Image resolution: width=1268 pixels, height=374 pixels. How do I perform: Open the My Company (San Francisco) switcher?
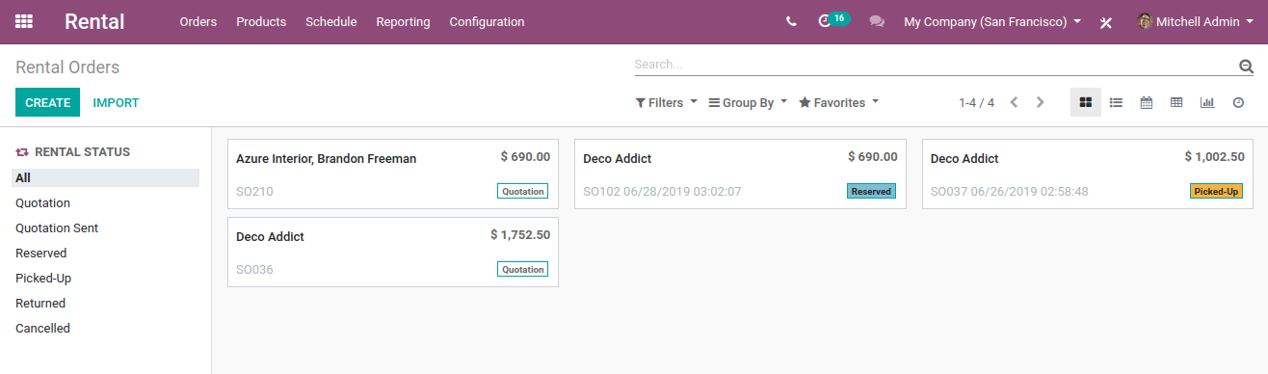tap(991, 21)
